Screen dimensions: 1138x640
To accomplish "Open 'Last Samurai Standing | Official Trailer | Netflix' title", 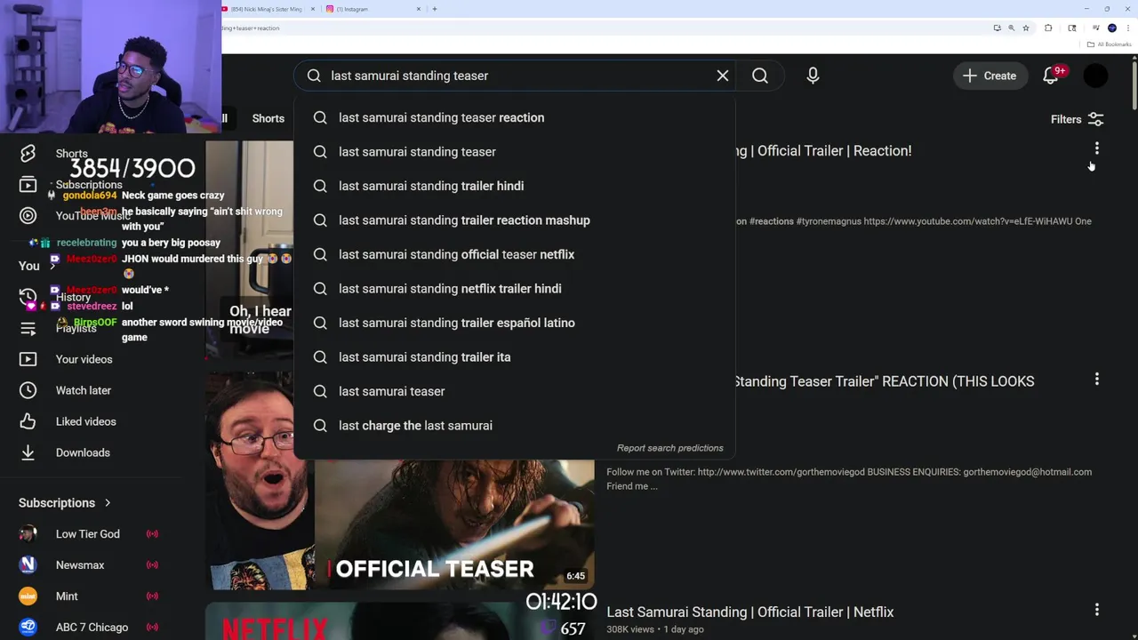I will pyautogui.click(x=749, y=612).
